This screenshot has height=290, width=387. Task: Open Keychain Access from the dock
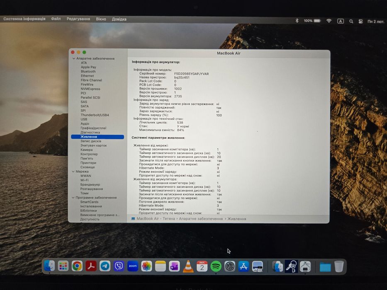tap(291, 266)
